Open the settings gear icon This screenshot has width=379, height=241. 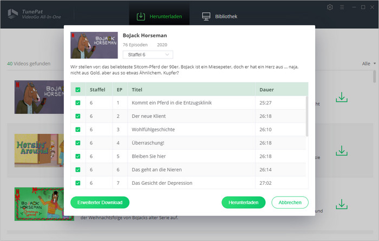[x=330, y=7]
